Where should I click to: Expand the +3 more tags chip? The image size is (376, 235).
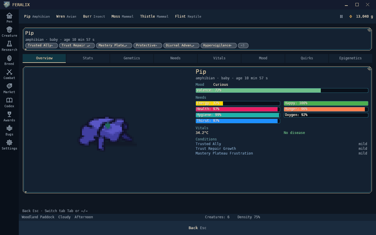243,46
